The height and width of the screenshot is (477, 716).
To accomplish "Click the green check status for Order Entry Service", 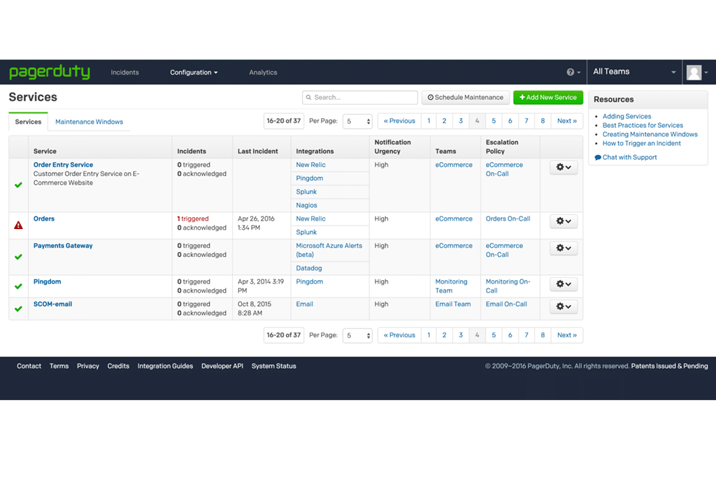I will coord(18,184).
